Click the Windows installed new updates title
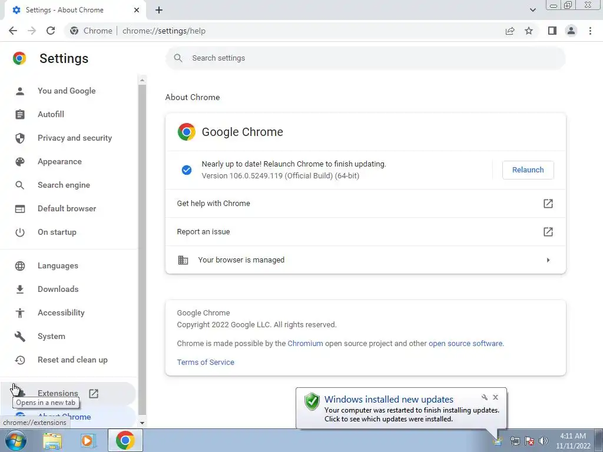The height and width of the screenshot is (452, 603). pyautogui.click(x=389, y=400)
